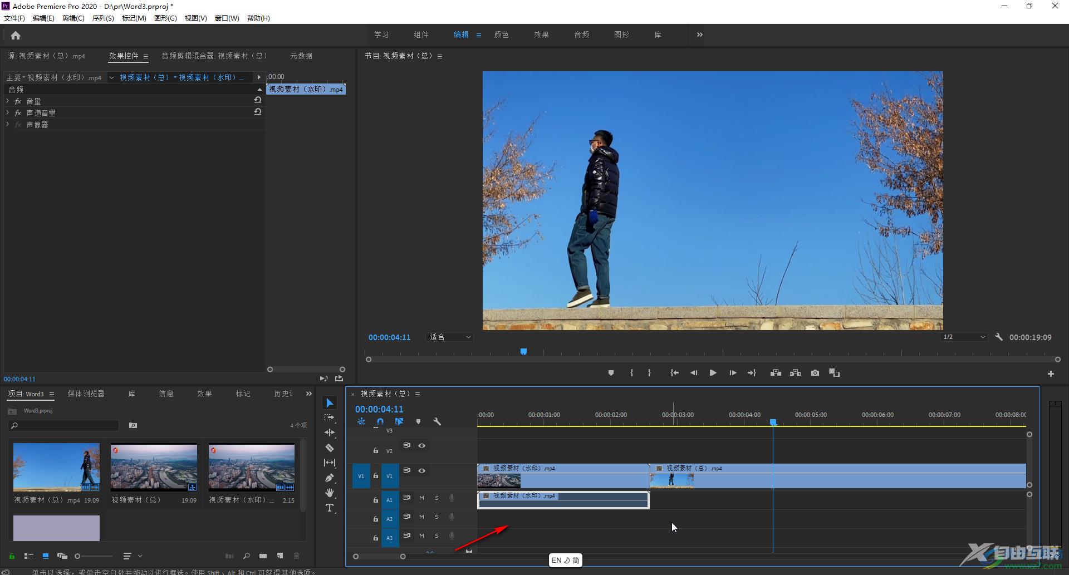Select the Ripple Edit tool
Image resolution: width=1069 pixels, height=575 pixels.
coord(330,433)
